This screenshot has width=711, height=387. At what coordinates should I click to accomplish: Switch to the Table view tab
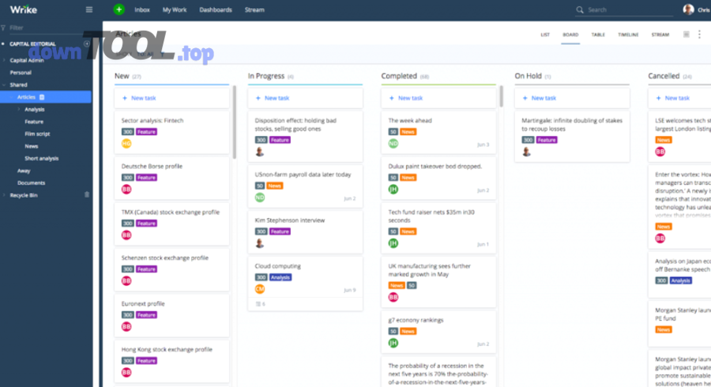click(598, 35)
